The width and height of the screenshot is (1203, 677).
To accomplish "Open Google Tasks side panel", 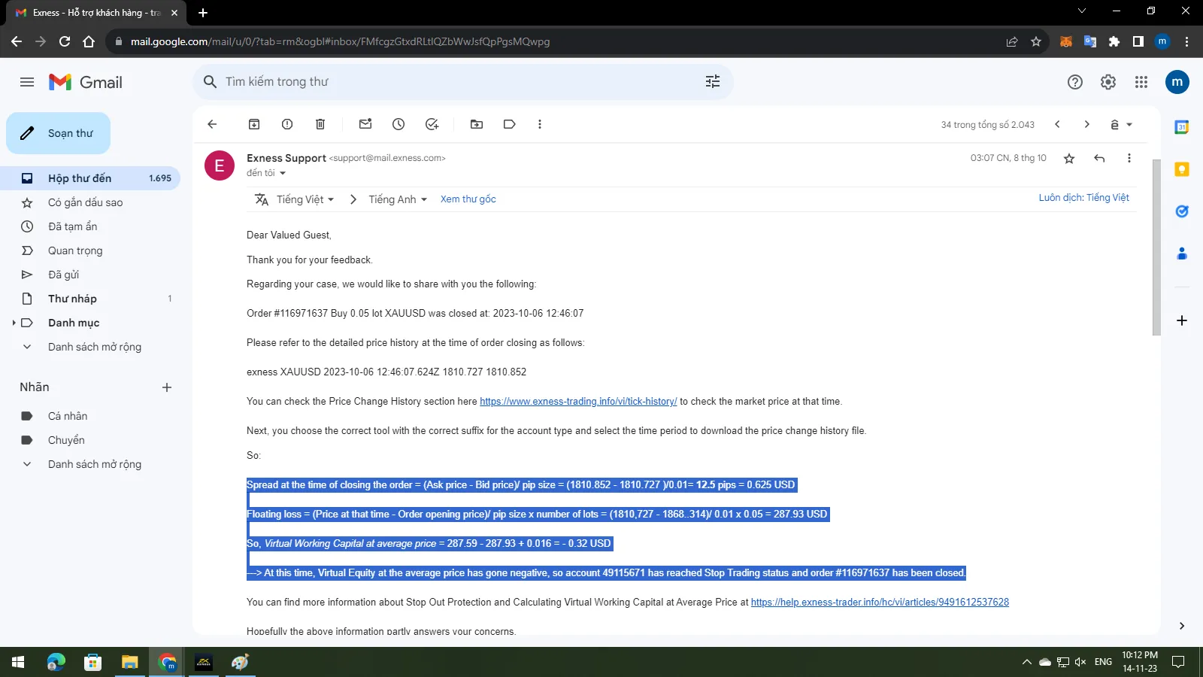I will (1182, 211).
